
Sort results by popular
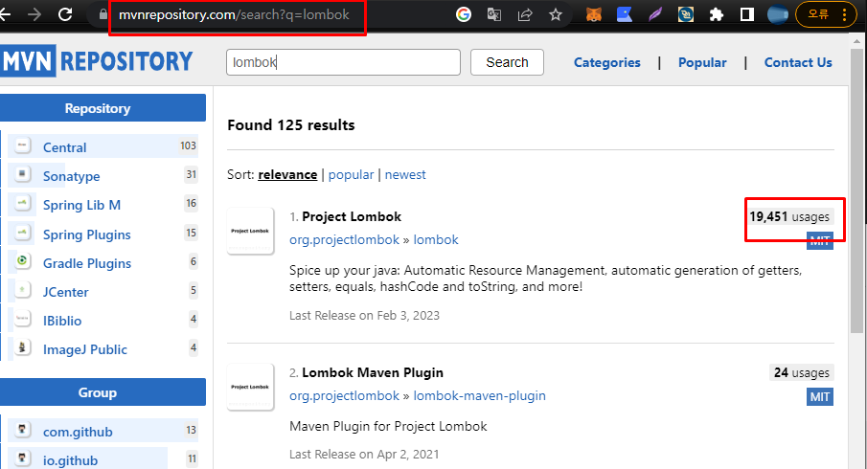(x=352, y=174)
